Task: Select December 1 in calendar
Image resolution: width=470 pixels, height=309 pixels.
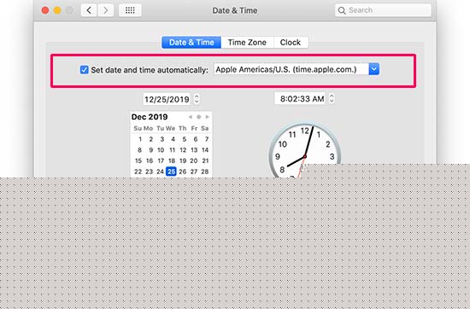Action: [x=140, y=139]
